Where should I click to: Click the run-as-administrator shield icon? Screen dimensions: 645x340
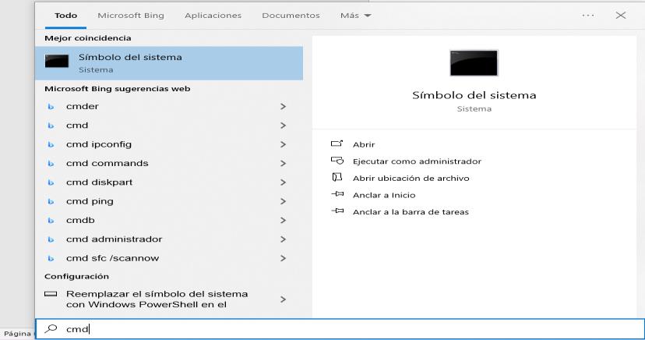pyautogui.click(x=337, y=161)
